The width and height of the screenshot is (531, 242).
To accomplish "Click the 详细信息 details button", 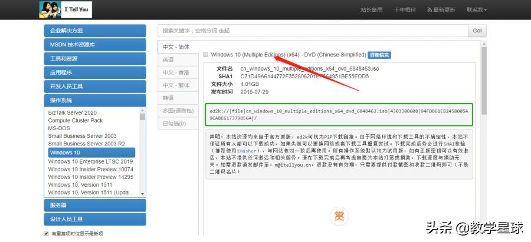I will (379, 55).
